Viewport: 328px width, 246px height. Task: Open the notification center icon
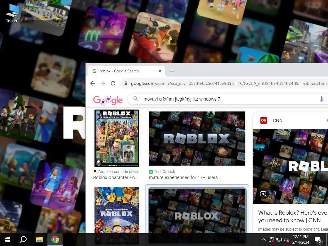pos(318,240)
